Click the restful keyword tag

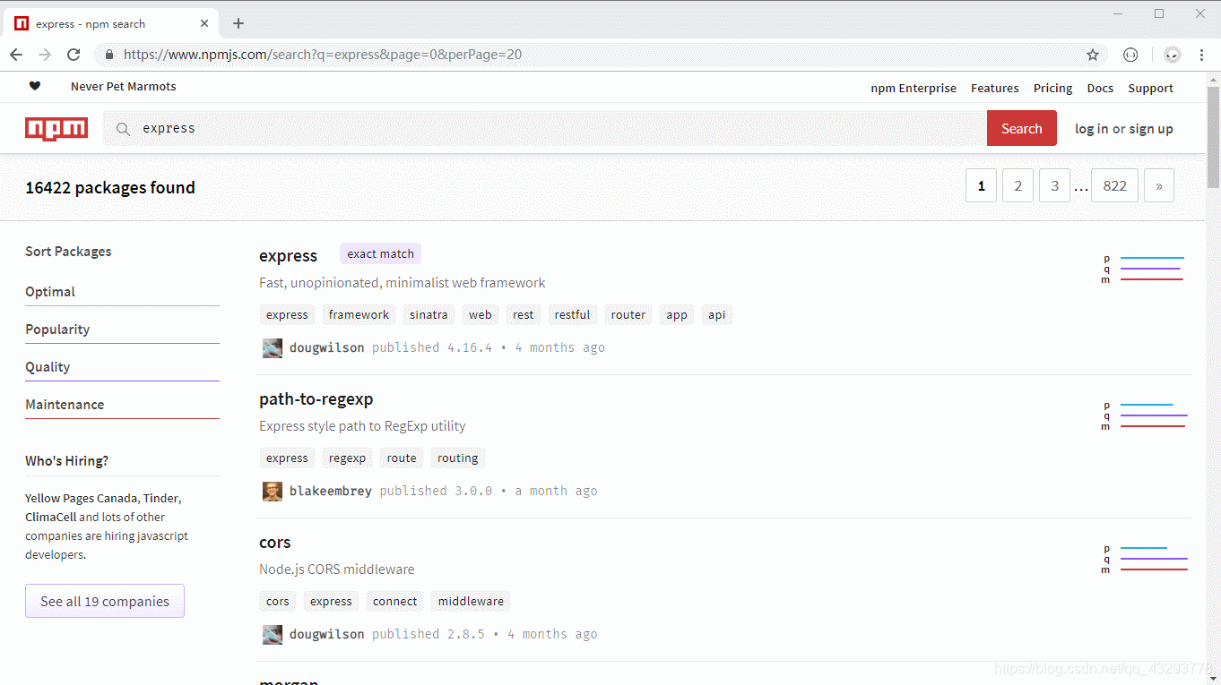[x=572, y=314]
